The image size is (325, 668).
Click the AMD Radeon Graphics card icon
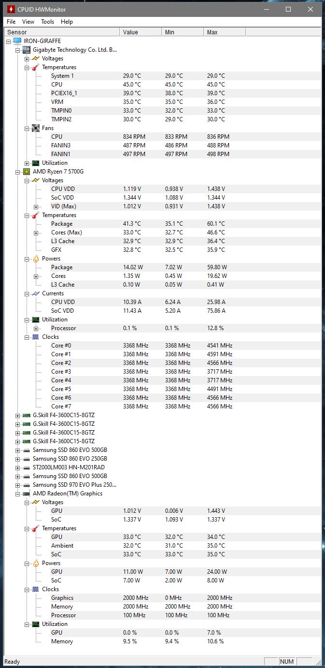(27, 494)
